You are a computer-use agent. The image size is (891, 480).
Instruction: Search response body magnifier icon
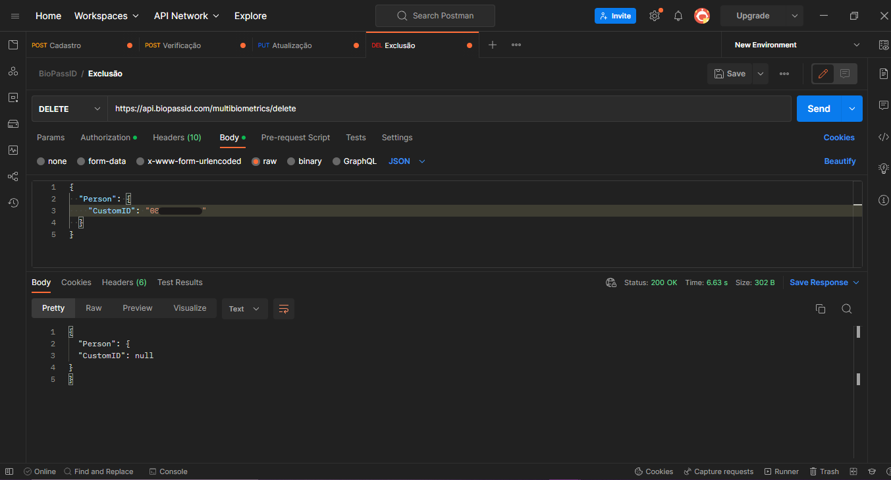tap(847, 309)
